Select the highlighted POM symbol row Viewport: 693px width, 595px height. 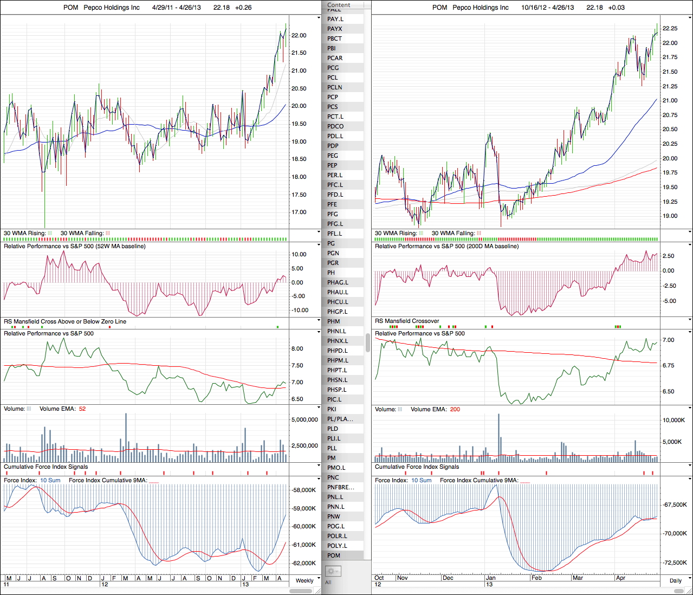click(334, 555)
